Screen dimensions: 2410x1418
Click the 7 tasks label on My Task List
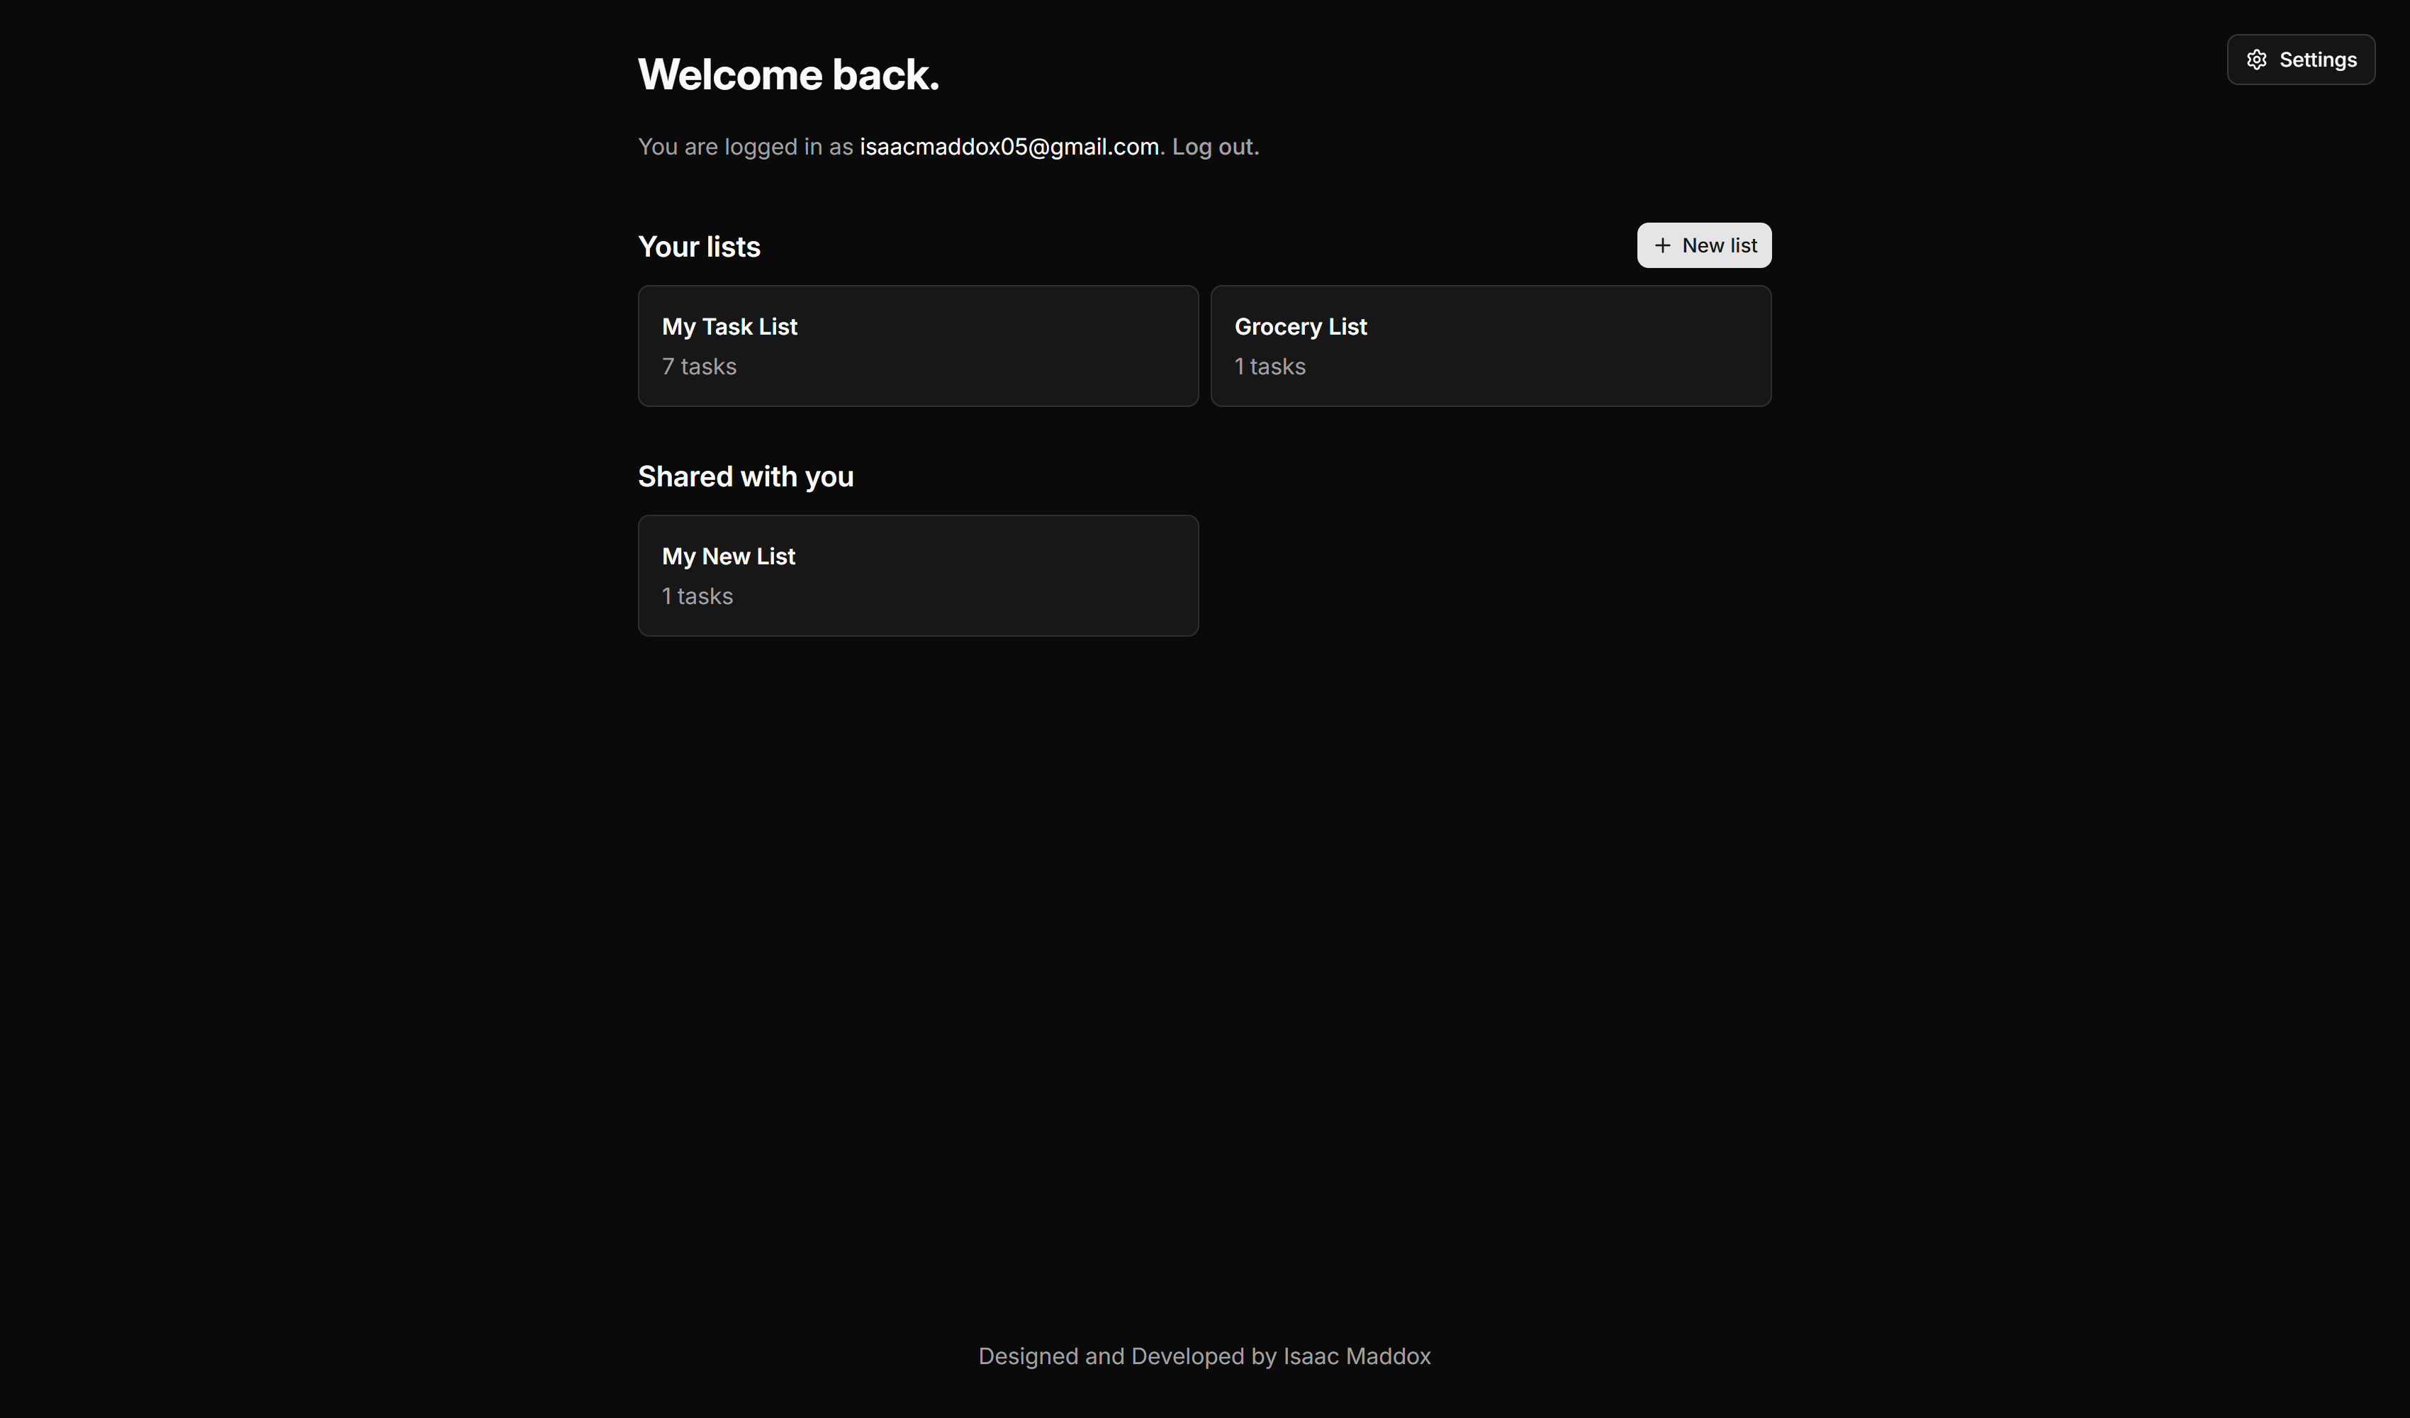[x=698, y=366]
